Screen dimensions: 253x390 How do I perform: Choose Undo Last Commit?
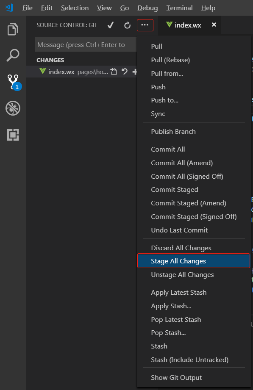(x=194, y=230)
